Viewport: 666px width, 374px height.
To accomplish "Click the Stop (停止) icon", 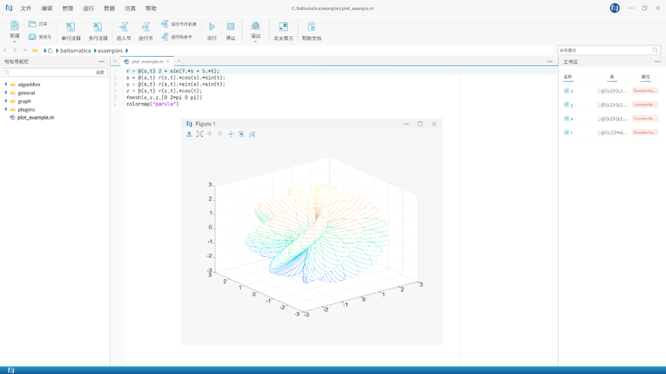I will click(x=231, y=26).
